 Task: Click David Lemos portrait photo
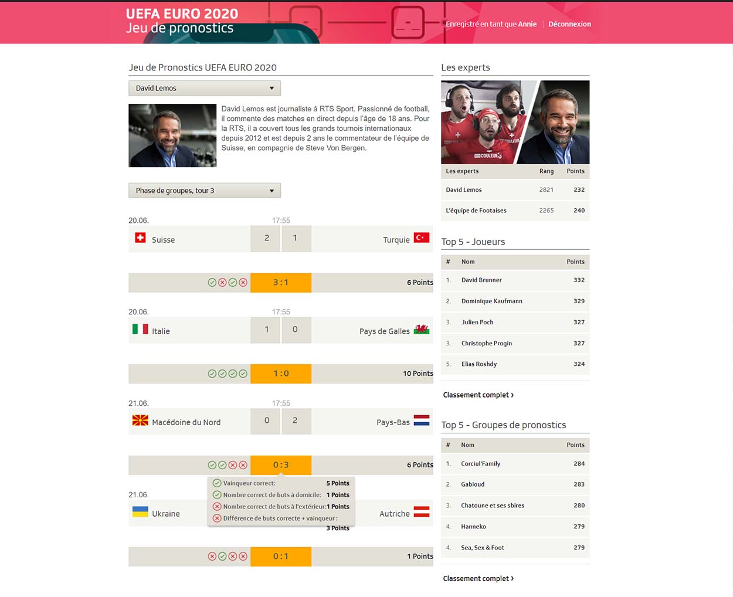click(172, 135)
